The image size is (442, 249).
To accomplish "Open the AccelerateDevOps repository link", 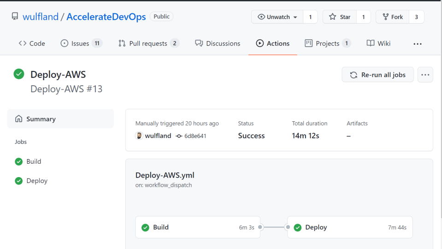I will click(x=106, y=17).
